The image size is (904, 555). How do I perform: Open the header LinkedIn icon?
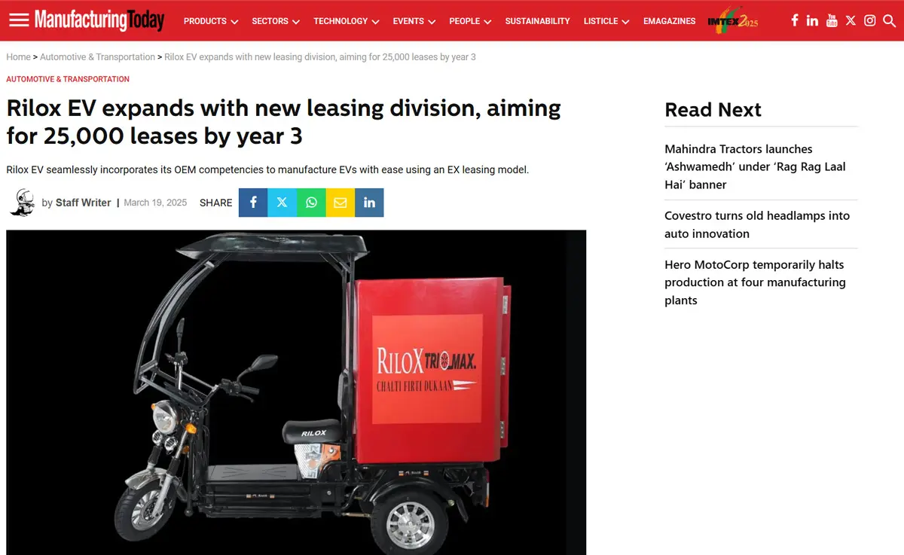pyautogui.click(x=812, y=20)
